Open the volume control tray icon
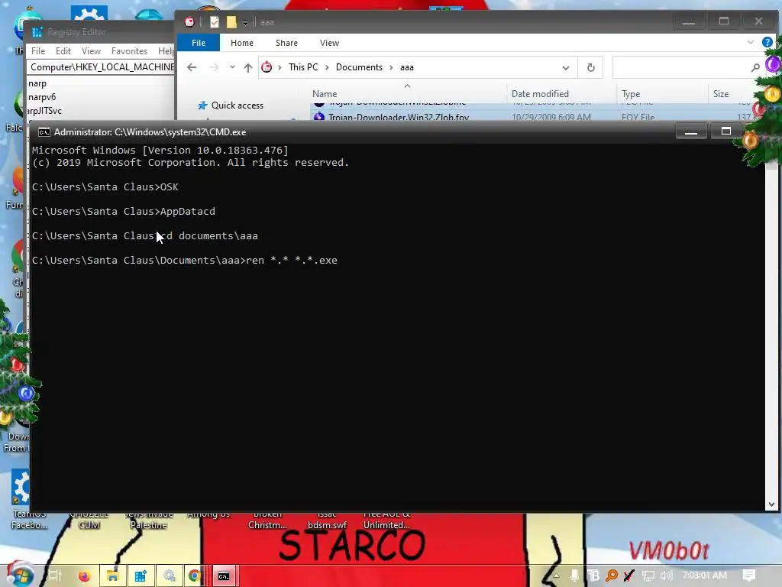782x587 pixels. [666, 576]
